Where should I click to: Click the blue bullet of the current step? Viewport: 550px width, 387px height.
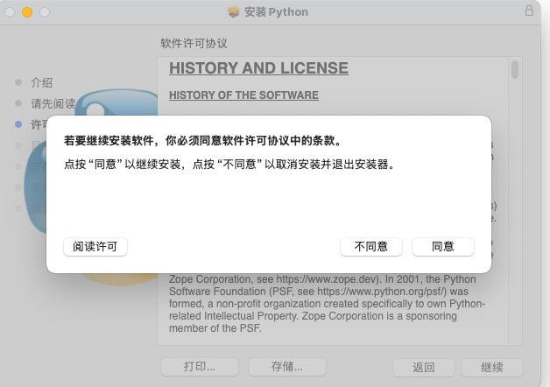[x=18, y=124]
